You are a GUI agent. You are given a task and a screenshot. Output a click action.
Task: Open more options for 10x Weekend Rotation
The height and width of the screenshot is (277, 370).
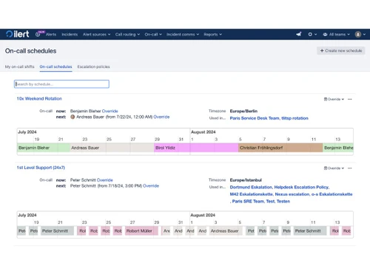pos(350,99)
